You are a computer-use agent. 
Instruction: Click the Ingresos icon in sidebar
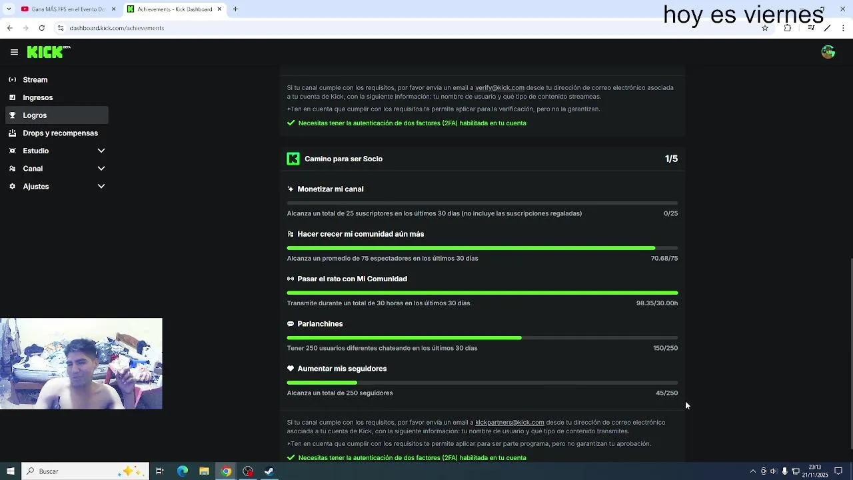coord(12,97)
